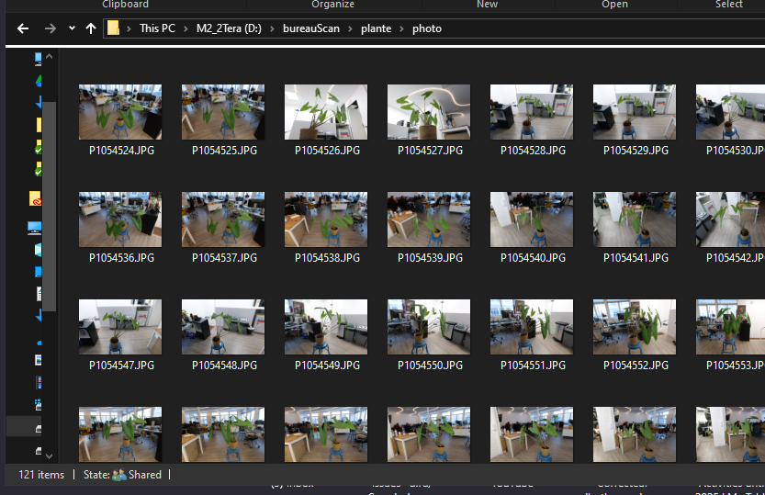Select the P1054528.JPG thumbnail

tap(532, 112)
